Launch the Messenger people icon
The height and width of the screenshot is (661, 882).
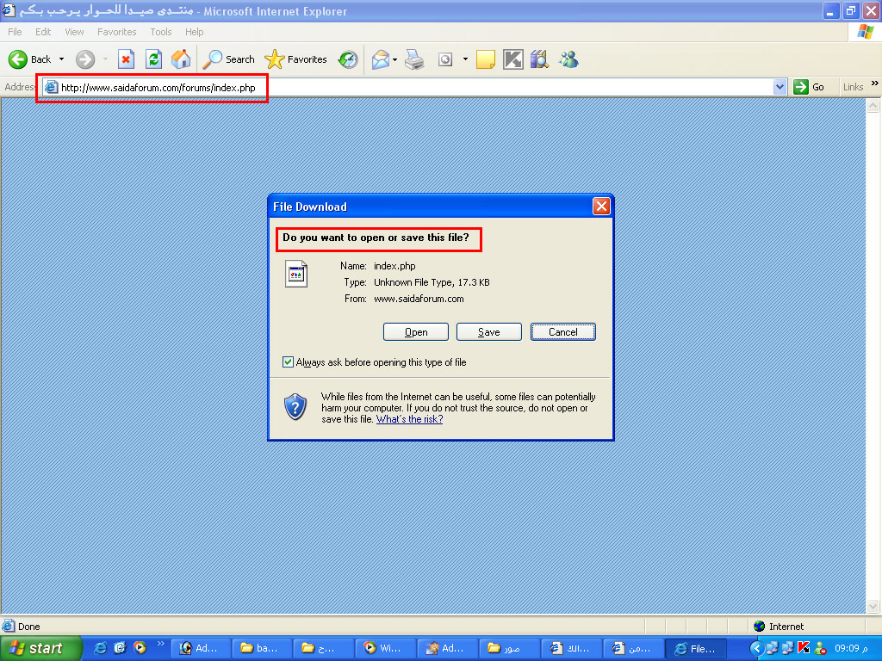[568, 59]
